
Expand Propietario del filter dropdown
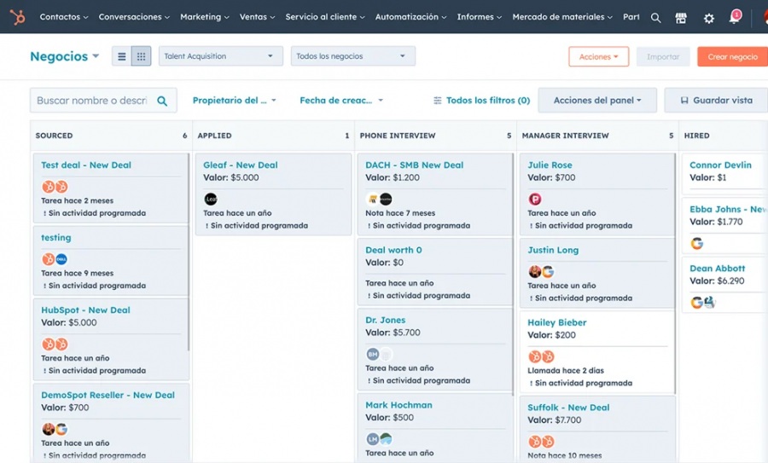pos(235,101)
